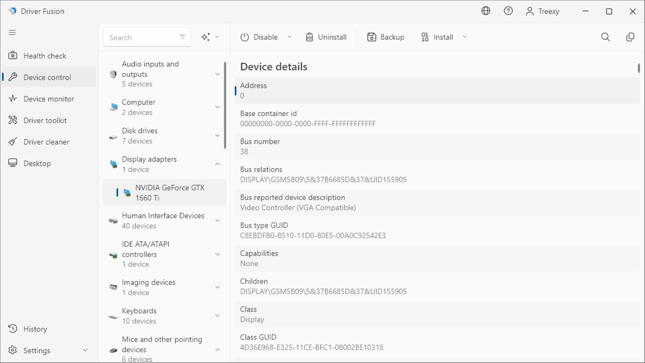
Task: Open help via the question mark icon
Action: point(508,11)
